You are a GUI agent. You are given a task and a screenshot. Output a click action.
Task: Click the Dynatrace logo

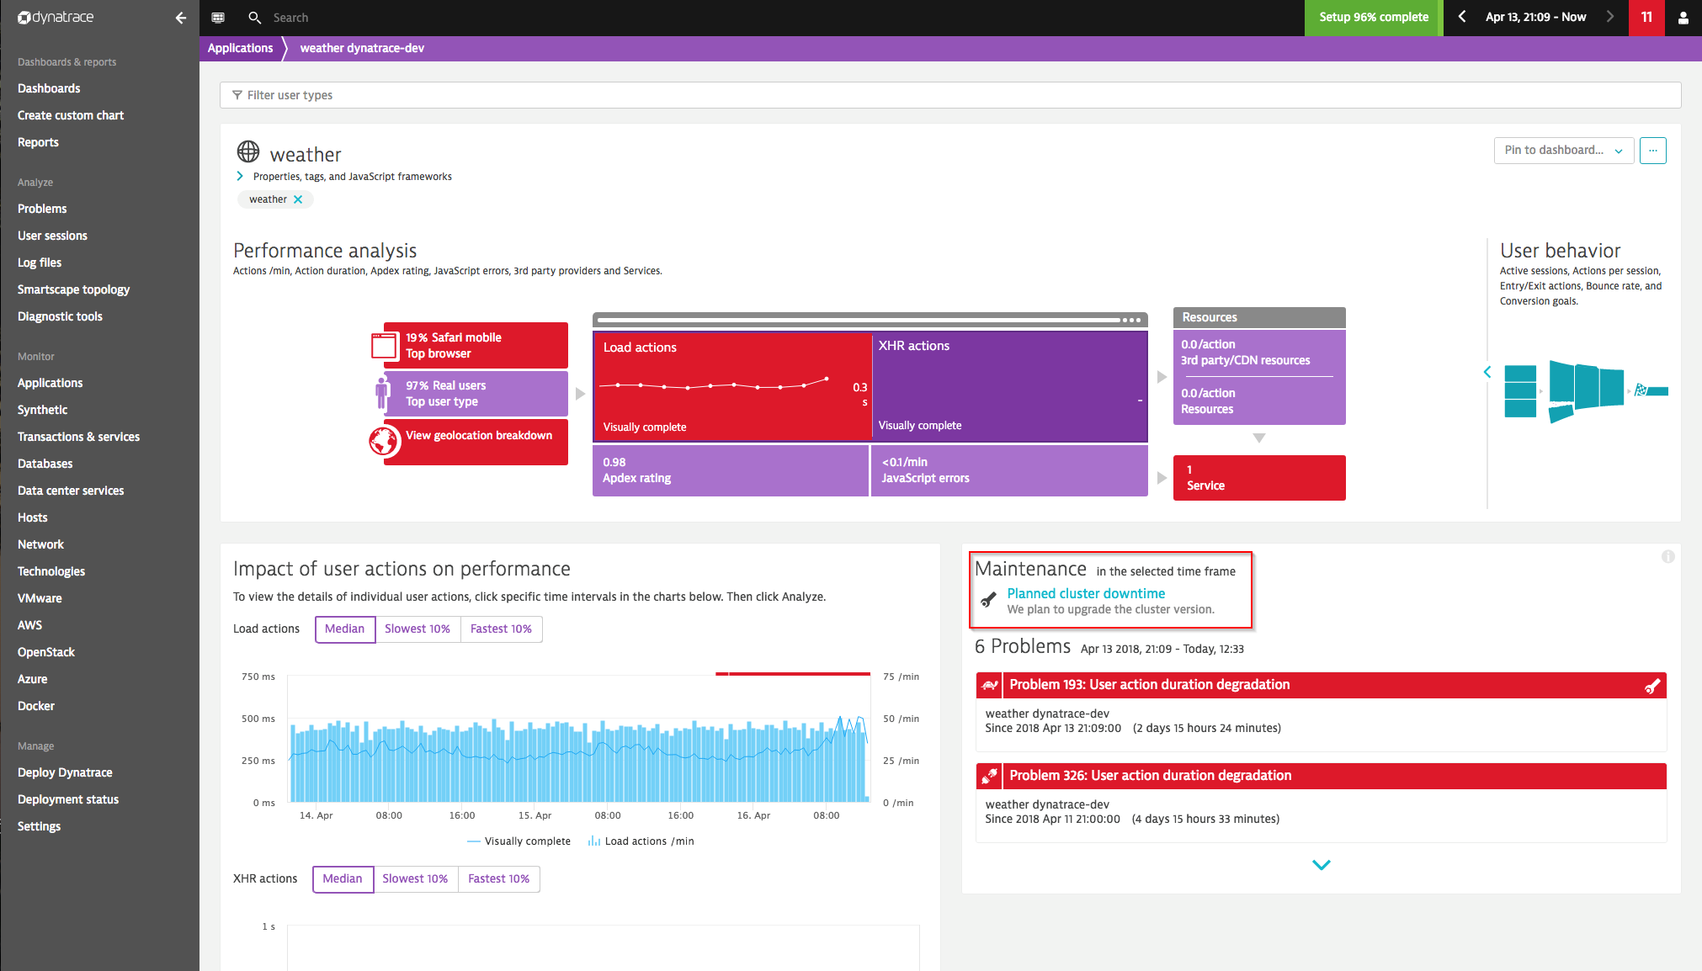(x=56, y=17)
